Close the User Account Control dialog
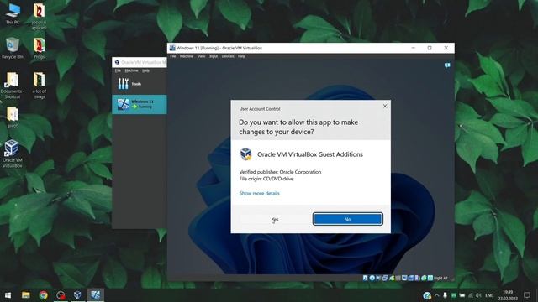The image size is (538, 302). [385, 107]
